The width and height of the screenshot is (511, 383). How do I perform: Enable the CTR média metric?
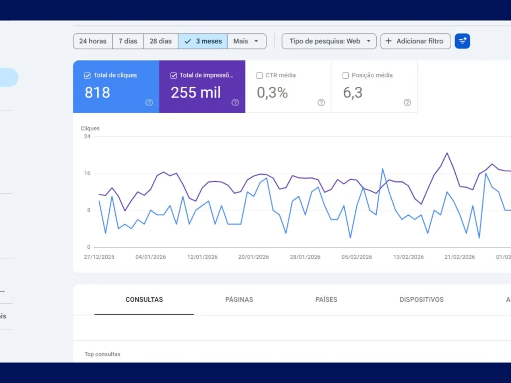tap(259, 75)
